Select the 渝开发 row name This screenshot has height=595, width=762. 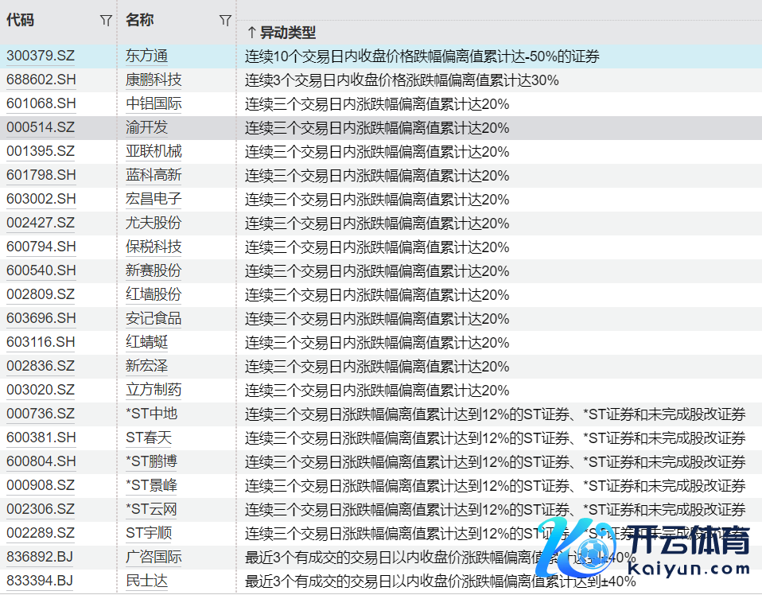(x=146, y=128)
